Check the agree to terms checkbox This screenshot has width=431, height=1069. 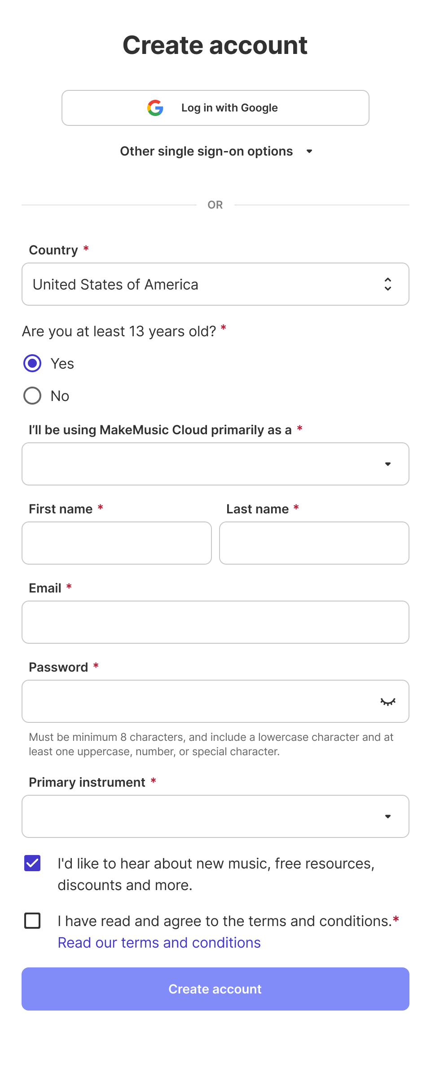(x=32, y=921)
